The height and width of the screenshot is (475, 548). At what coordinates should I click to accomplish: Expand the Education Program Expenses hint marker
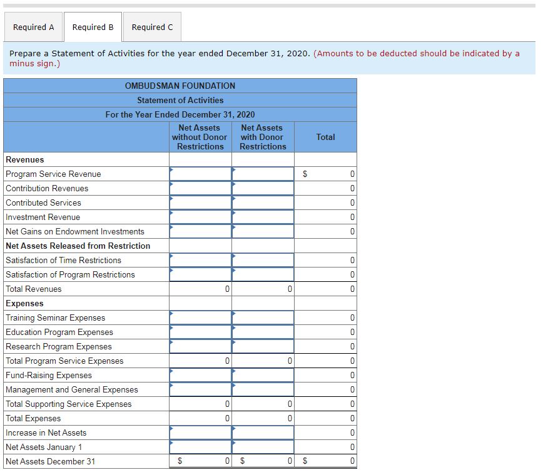[171, 328]
